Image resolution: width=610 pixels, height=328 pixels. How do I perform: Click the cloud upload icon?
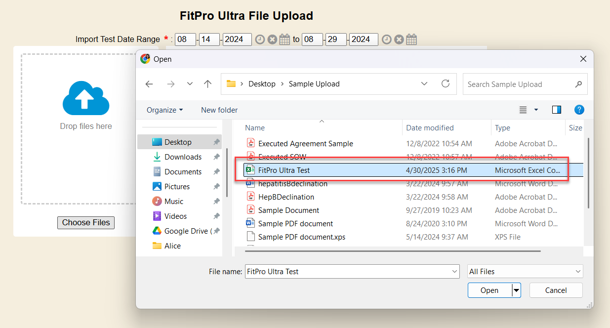(x=86, y=99)
